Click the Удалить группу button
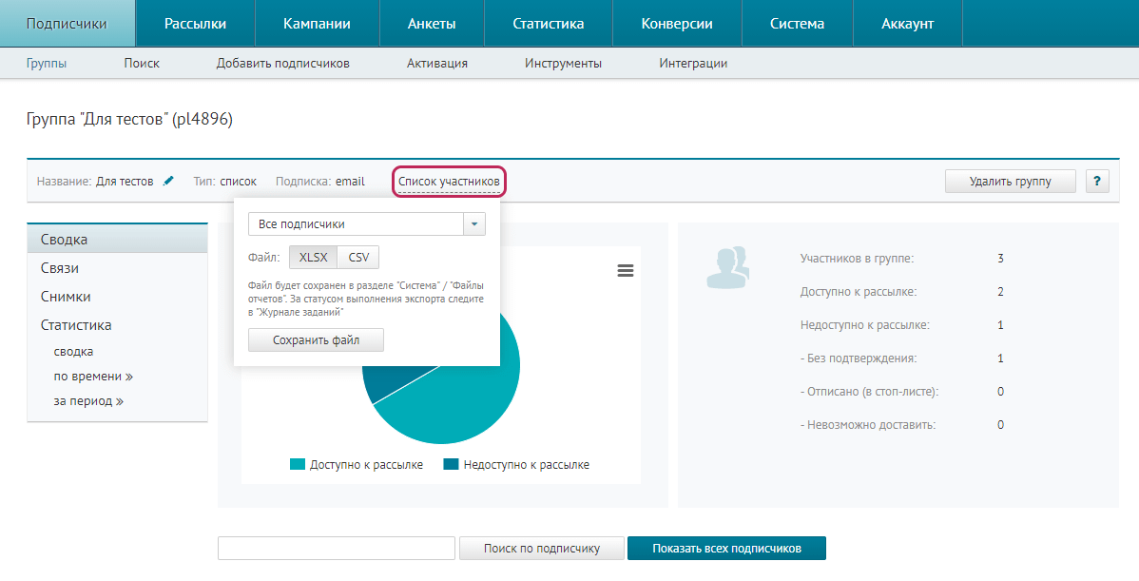This screenshot has width=1139, height=581. (1010, 181)
